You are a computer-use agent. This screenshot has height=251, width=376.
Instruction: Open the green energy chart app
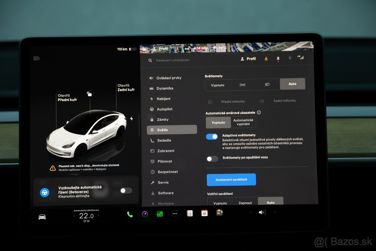click(159, 214)
